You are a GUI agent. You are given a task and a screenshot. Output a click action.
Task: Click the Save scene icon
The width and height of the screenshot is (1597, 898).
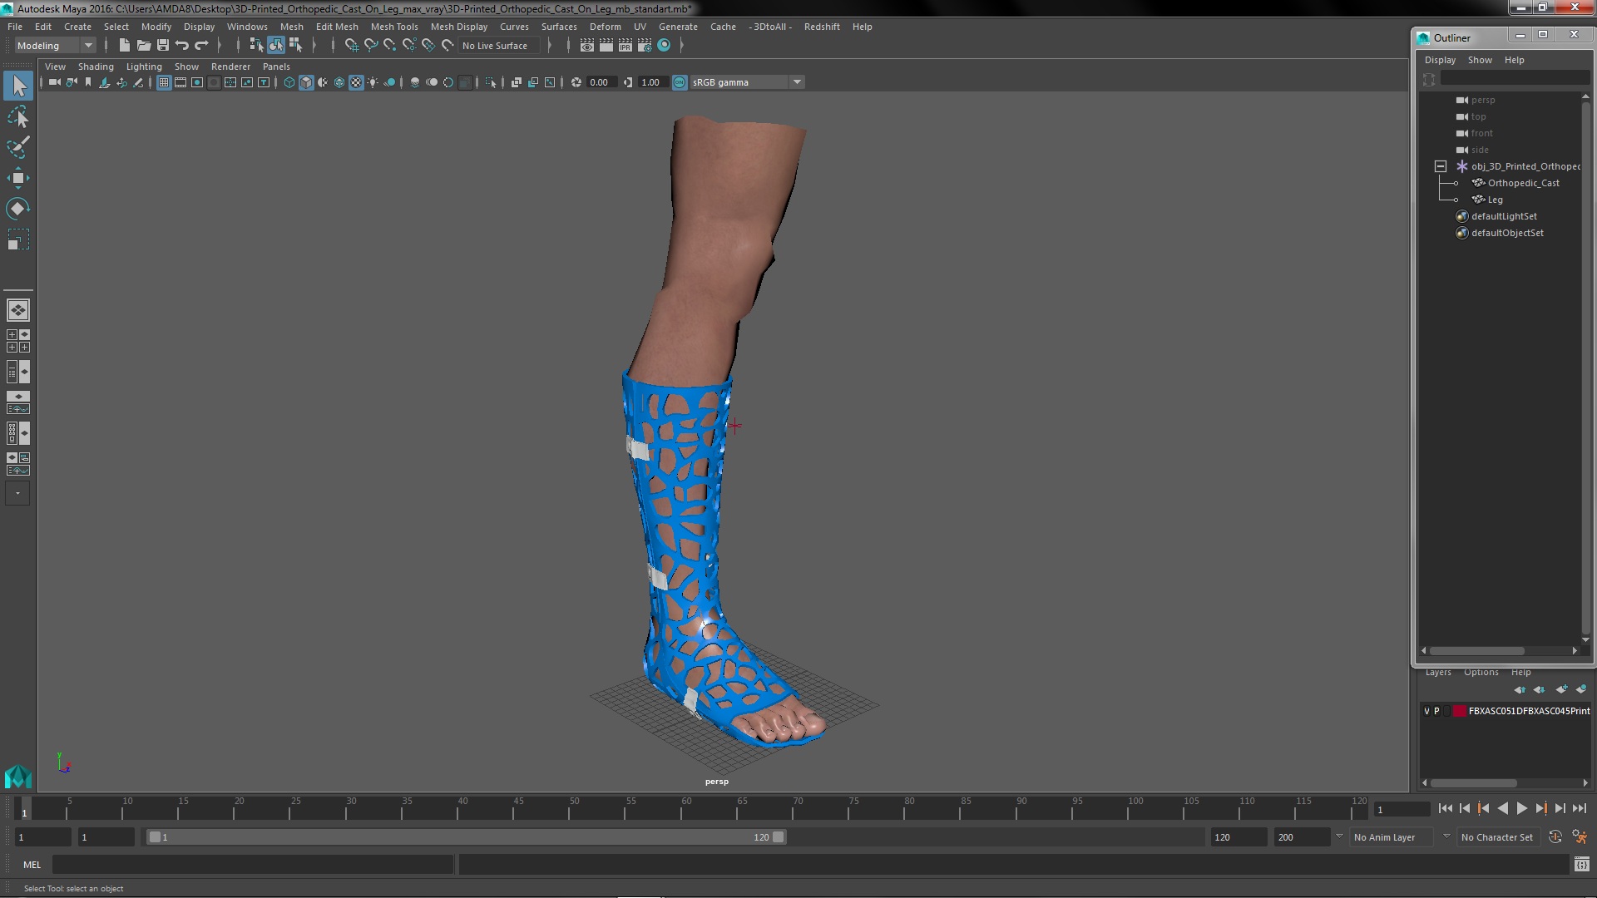tap(163, 46)
